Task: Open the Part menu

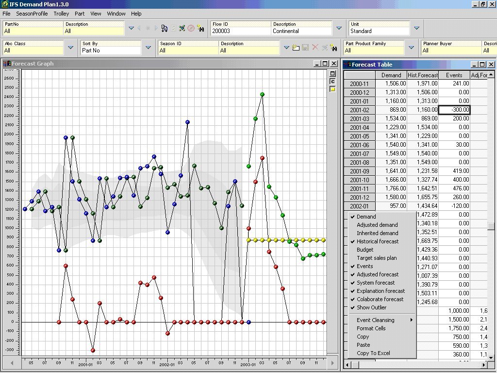Action: [x=80, y=14]
